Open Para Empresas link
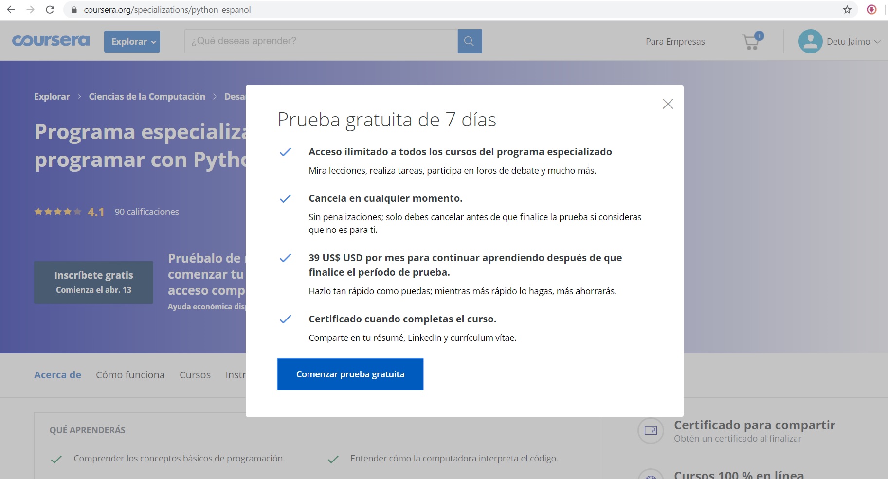Screen dimensions: 888x479 pos(675,42)
